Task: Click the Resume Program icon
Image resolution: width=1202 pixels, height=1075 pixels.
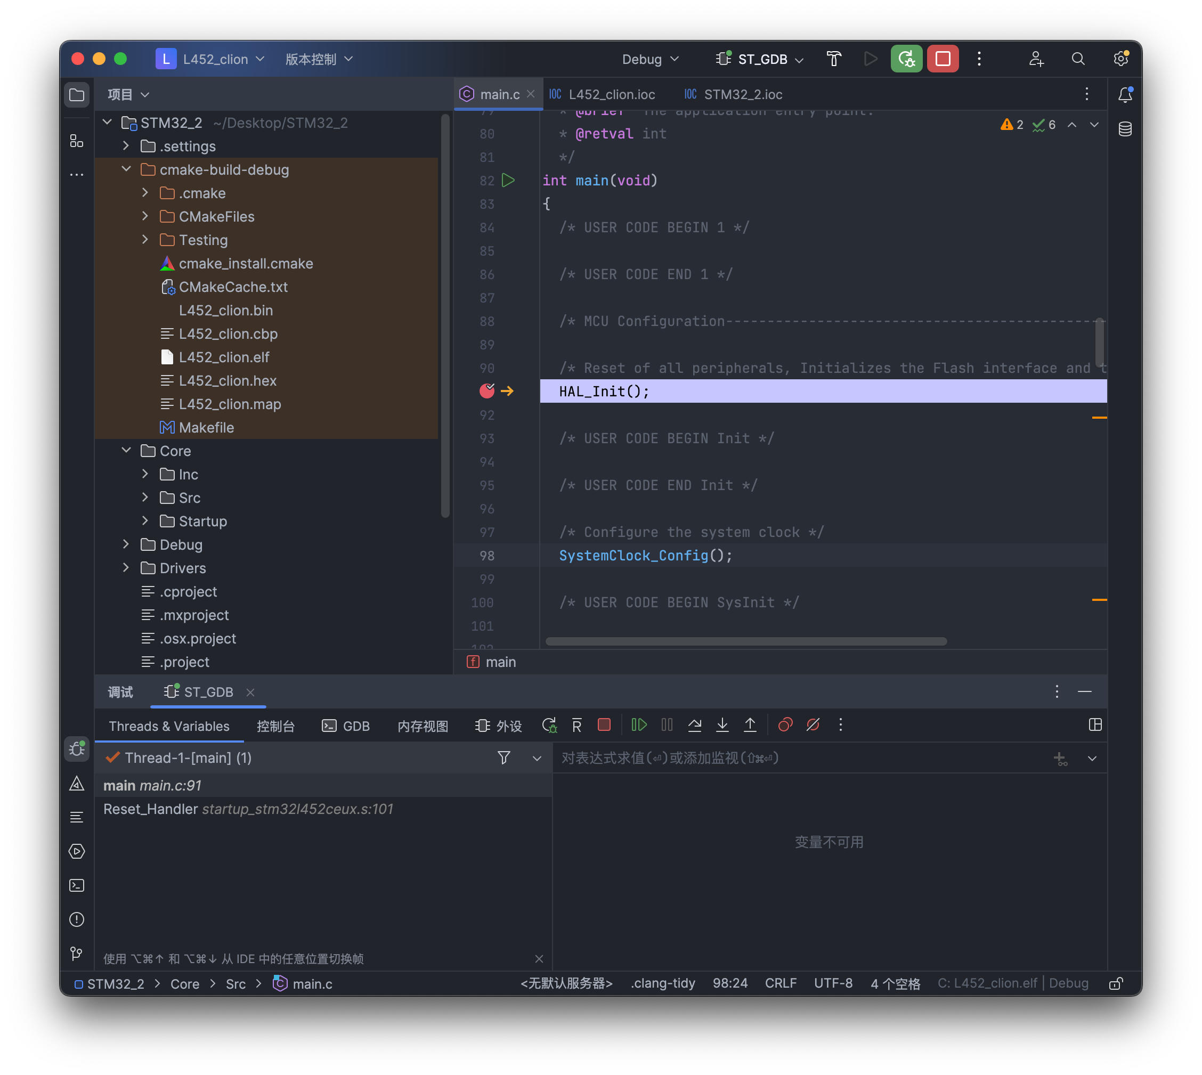Action: click(x=638, y=724)
